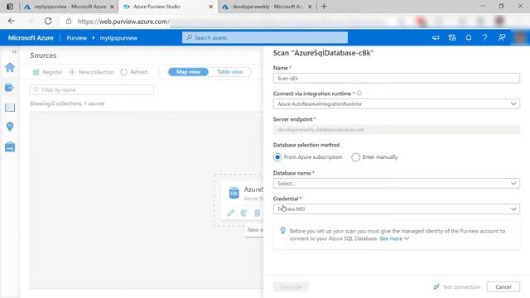The image size is (530, 298).
Task: Click the edit pencil icon on AzureSql source
Action: 230,213
